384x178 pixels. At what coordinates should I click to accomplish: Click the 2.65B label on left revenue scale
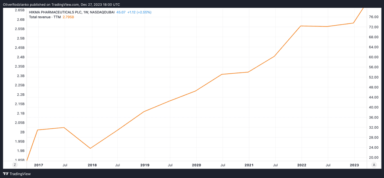point(20,10)
